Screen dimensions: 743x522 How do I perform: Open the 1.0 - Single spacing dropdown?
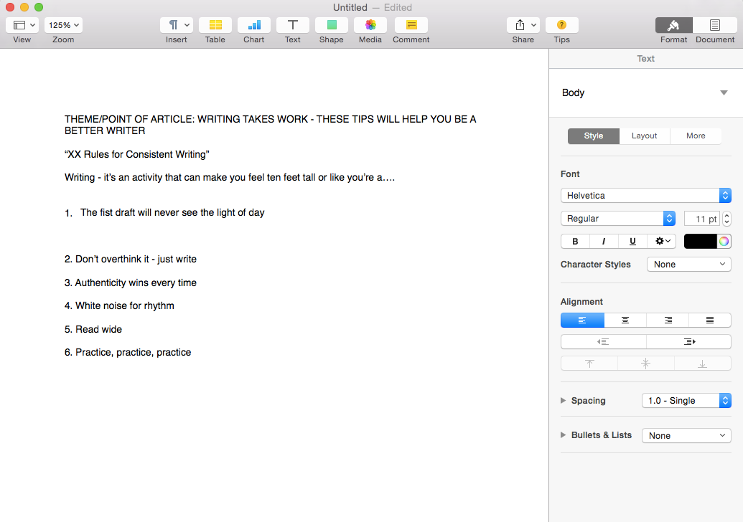click(686, 400)
